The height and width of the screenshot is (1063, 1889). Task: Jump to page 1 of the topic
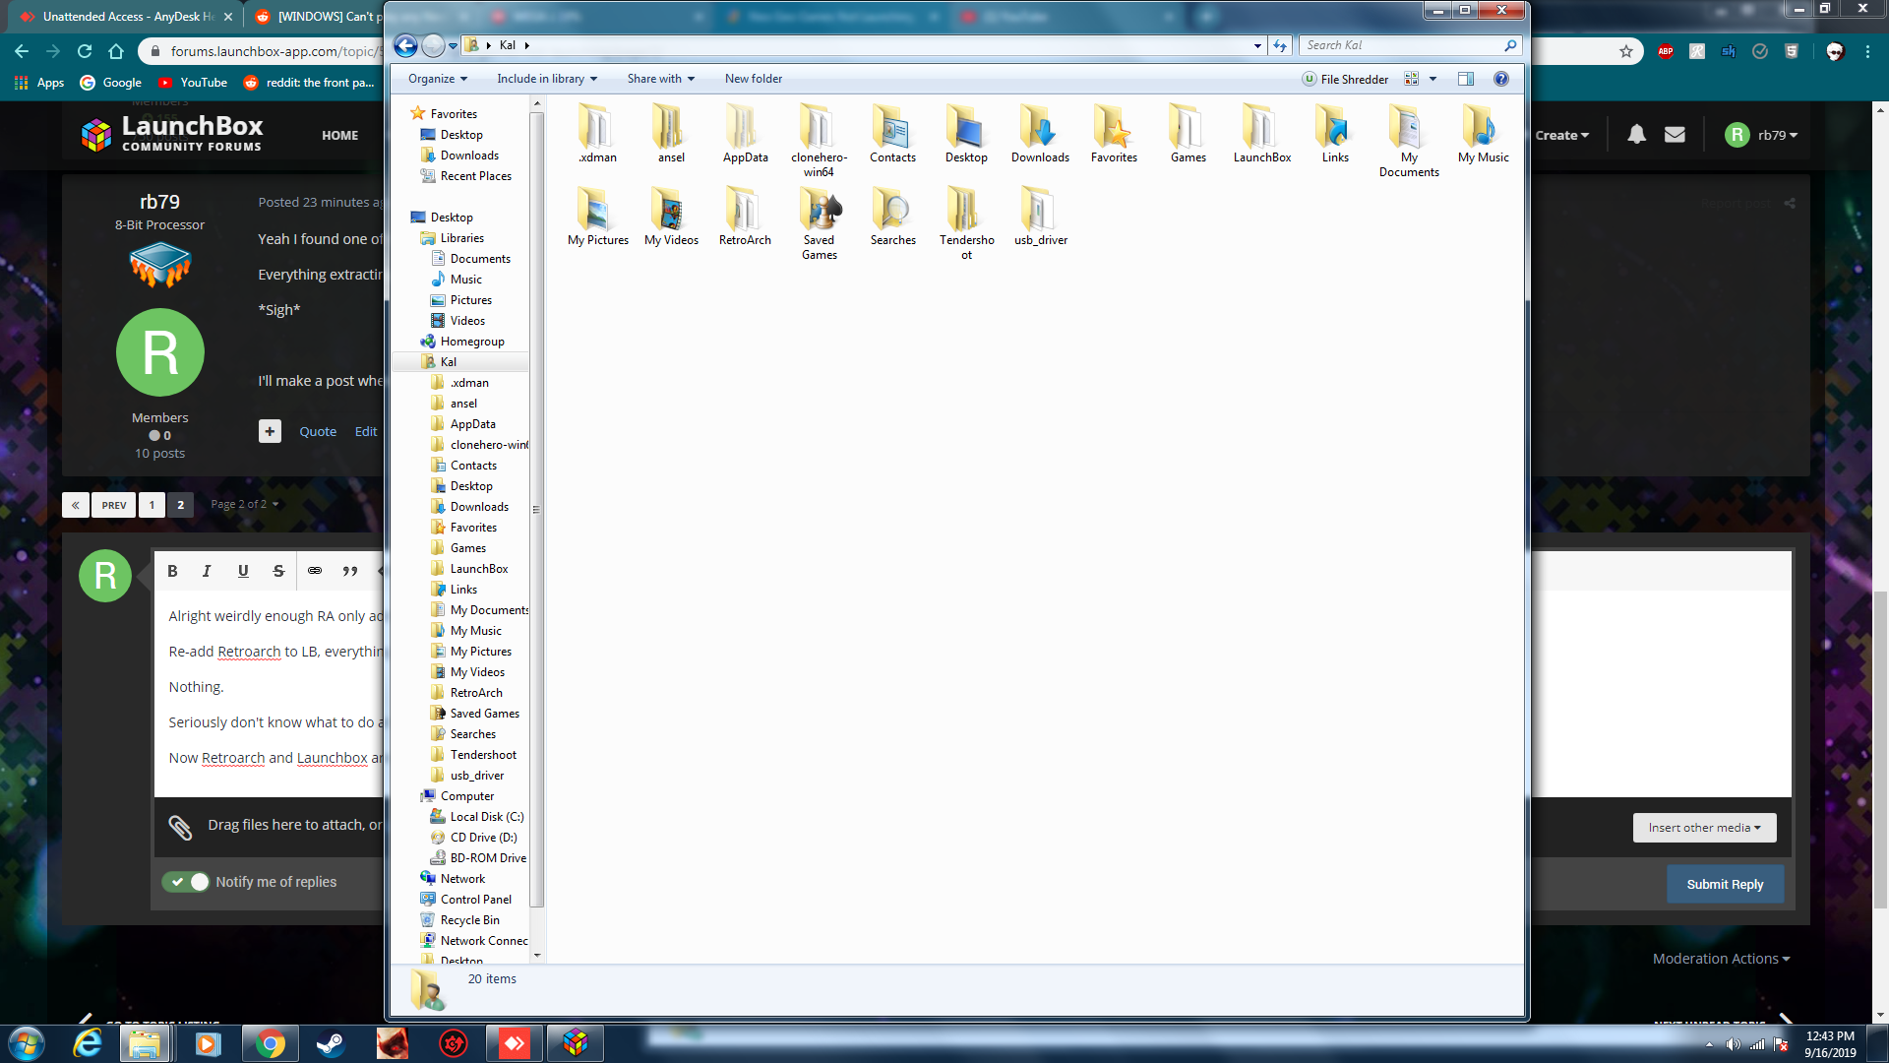[x=152, y=505]
